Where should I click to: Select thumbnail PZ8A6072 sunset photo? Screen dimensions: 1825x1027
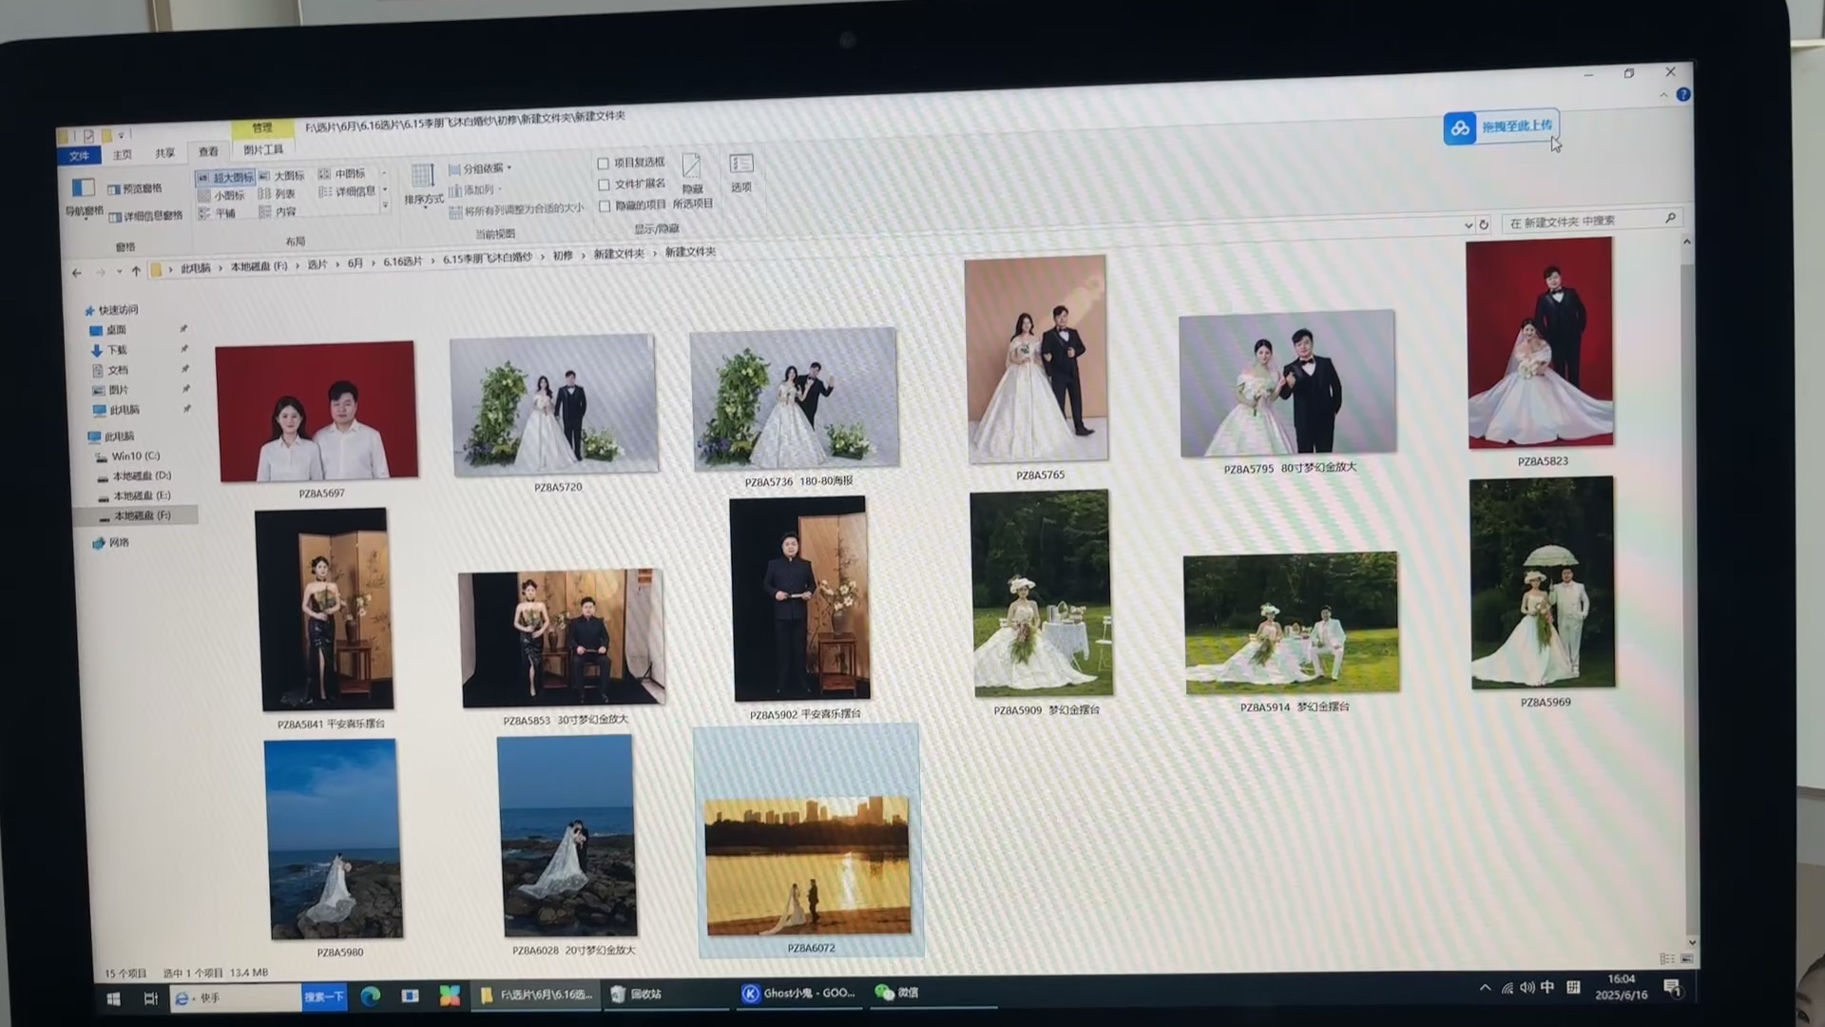808,865
